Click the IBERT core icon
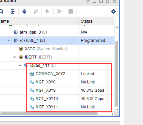Screen dimensions: 143x125 click(21, 57)
